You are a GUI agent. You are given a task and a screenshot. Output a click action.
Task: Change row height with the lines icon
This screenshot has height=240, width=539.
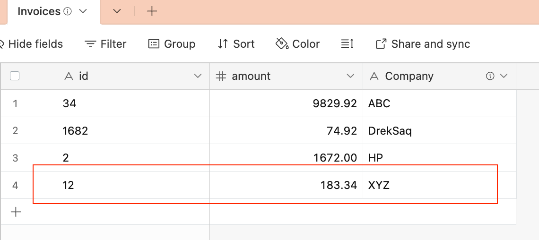point(347,44)
